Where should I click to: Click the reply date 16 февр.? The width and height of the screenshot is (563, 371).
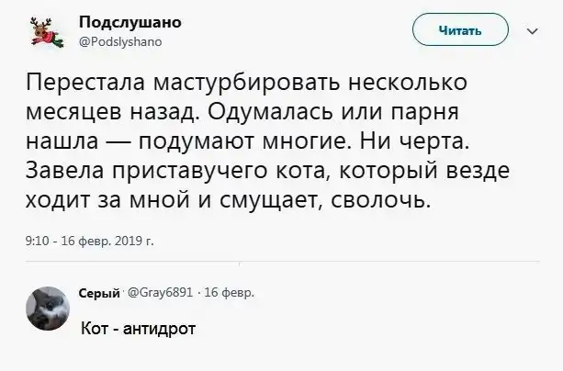tap(220, 293)
